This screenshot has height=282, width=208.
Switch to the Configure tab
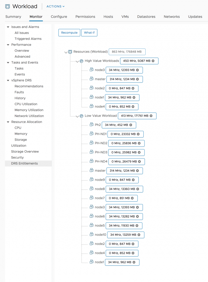coord(59,17)
